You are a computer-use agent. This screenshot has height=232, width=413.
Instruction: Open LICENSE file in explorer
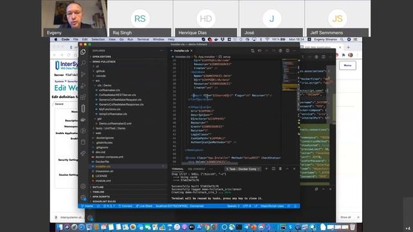tap(101, 176)
